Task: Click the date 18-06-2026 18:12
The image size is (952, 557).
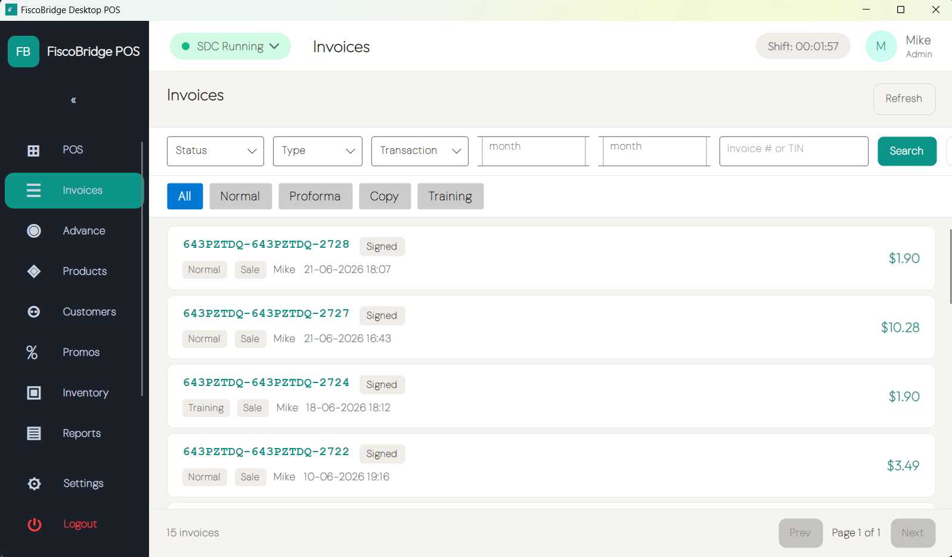Action: point(348,408)
